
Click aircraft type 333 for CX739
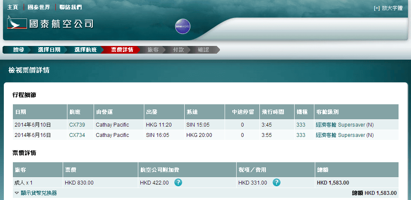[301, 124]
